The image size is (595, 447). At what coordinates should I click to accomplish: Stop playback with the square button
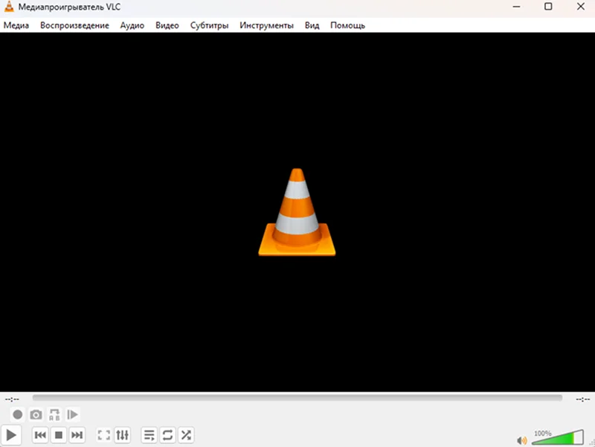click(x=59, y=434)
